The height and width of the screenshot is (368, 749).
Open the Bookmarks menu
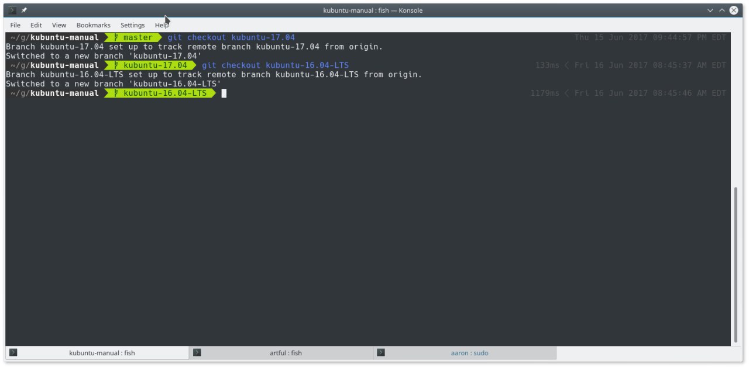coord(93,25)
